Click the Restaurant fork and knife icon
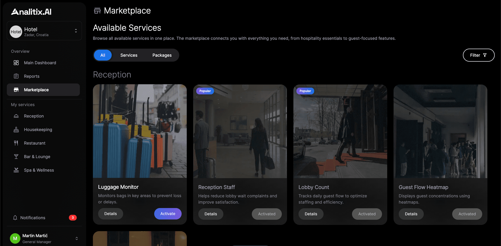This screenshot has width=501, height=246. click(x=16, y=143)
